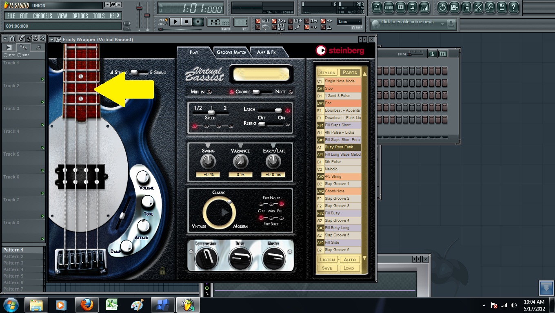Click the Master knob
The width and height of the screenshot is (555, 313).
pyautogui.click(x=273, y=258)
